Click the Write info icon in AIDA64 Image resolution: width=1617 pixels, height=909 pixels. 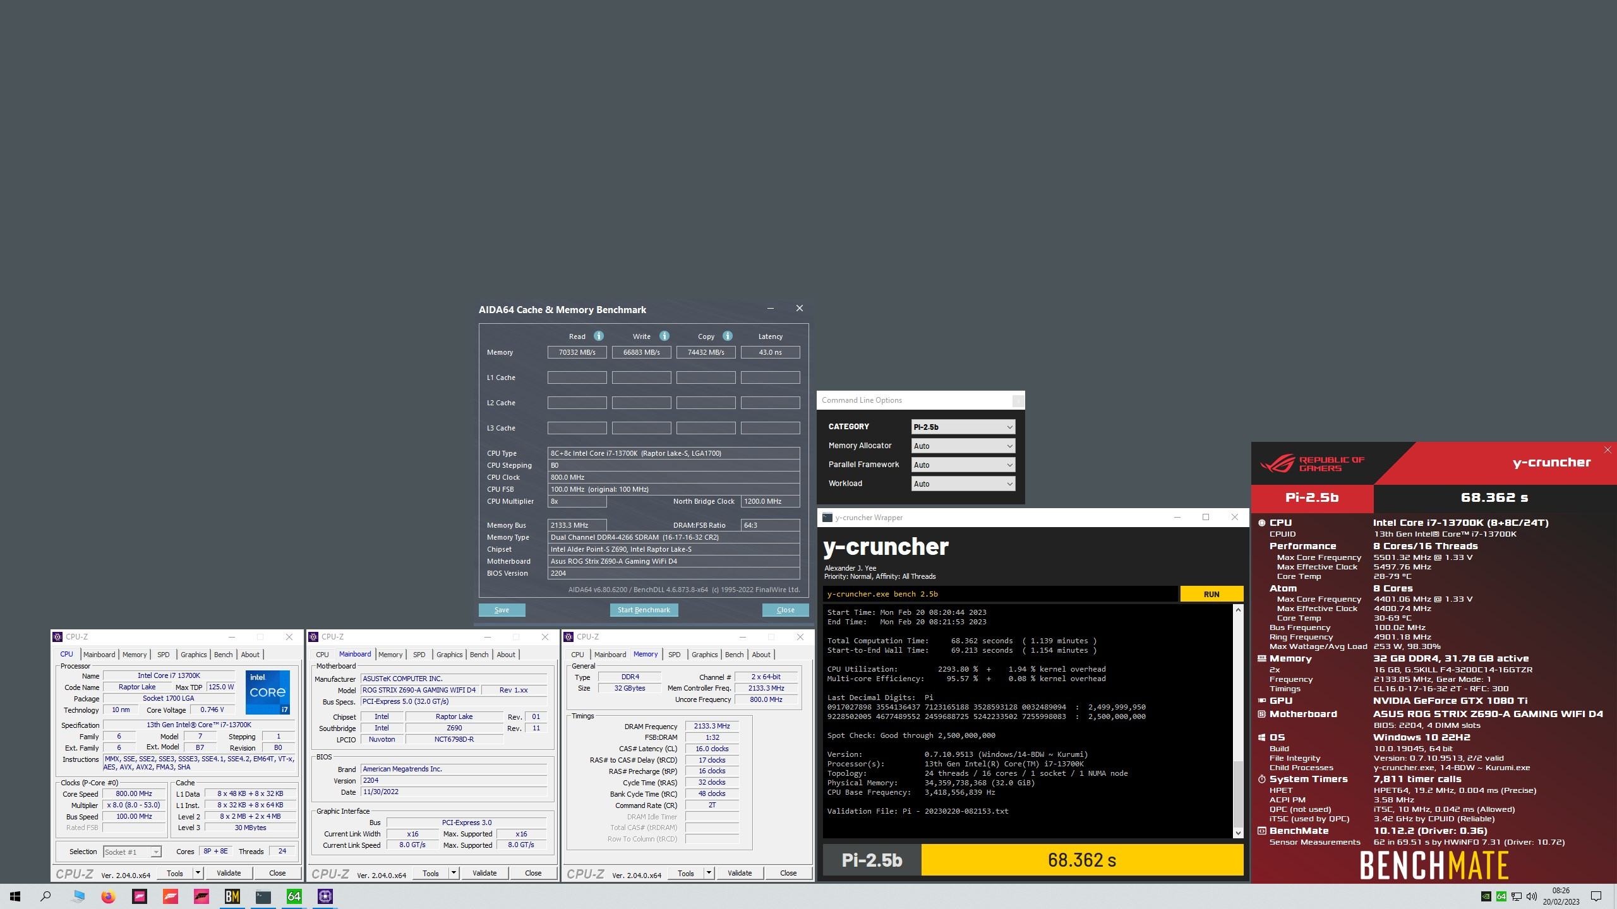[x=664, y=336]
